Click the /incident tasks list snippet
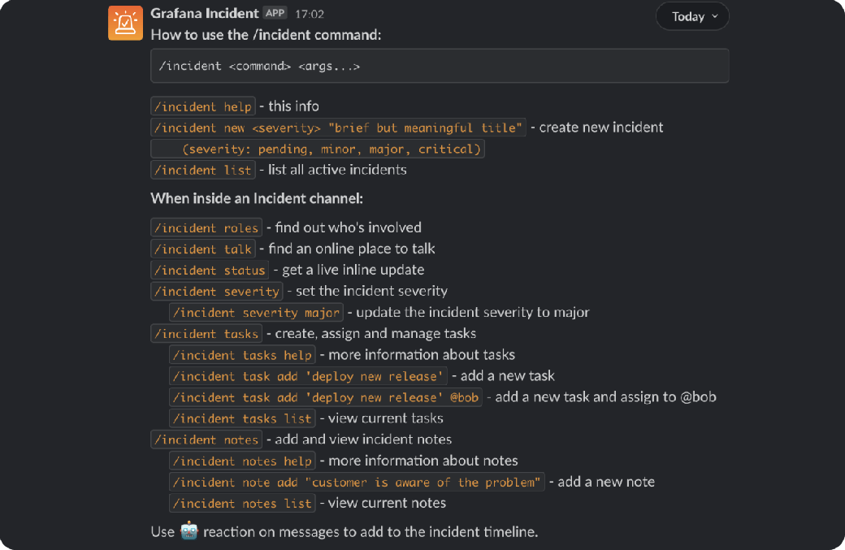Viewport: 845px width, 550px height. (241, 418)
